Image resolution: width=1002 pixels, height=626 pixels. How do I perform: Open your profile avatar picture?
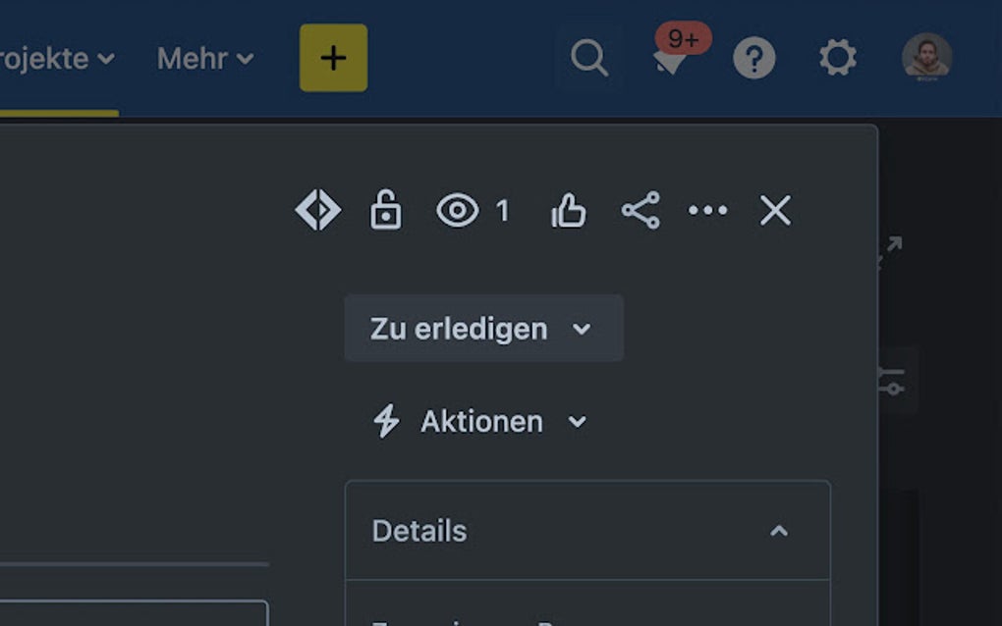click(924, 59)
